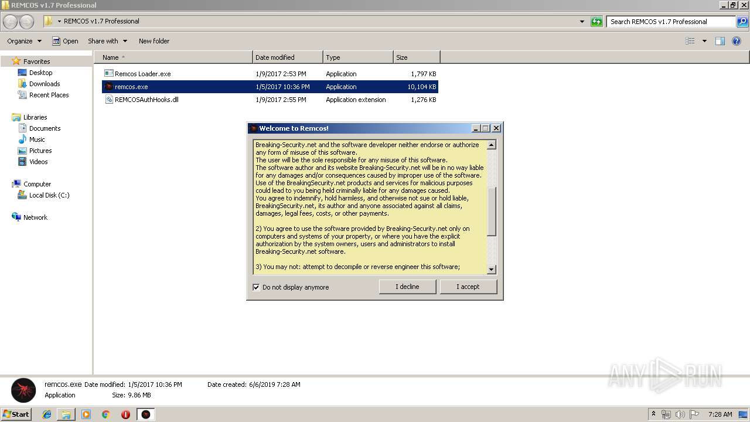
Task: Click the Change your view icon
Action: [x=690, y=41]
